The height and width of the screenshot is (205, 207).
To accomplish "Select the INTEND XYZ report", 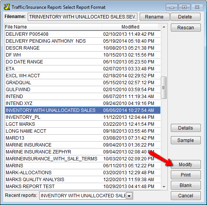I will (x=83, y=103).
